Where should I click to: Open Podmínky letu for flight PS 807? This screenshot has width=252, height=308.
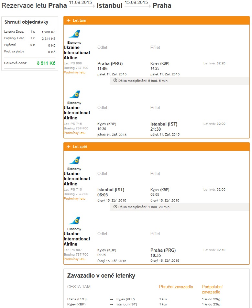(74, 259)
